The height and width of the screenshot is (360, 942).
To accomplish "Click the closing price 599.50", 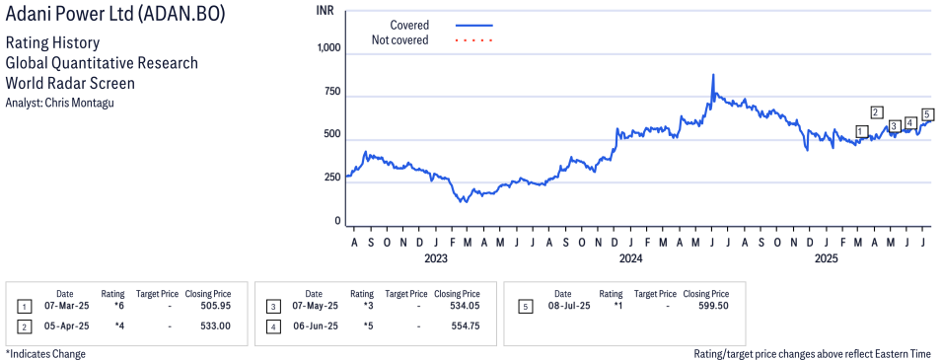I will (x=714, y=306).
